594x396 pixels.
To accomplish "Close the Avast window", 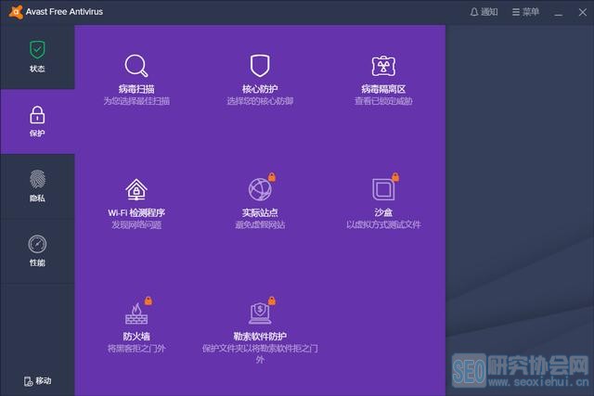I will pyautogui.click(x=583, y=12).
